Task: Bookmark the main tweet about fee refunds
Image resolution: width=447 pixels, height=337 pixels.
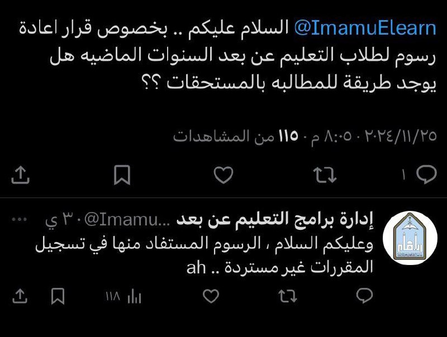Action: (x=122, y=175)
